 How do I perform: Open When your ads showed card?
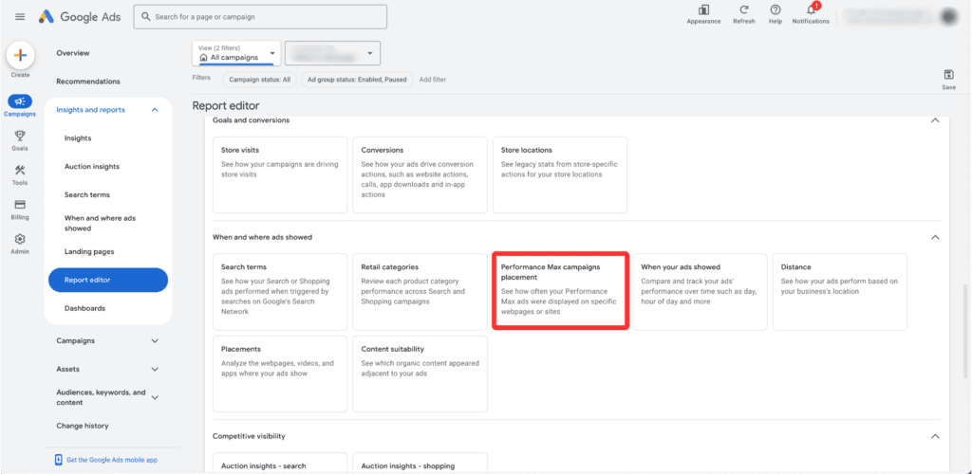[x=700, y=291]
